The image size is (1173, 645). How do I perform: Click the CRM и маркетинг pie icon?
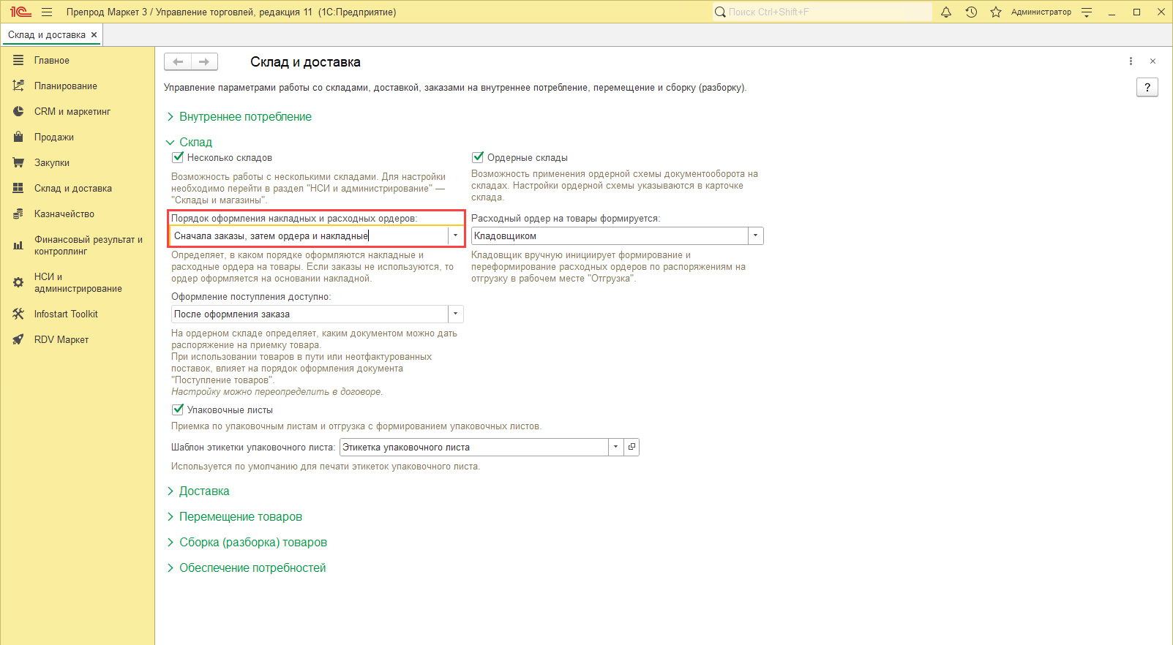click(x=18, y=111)
